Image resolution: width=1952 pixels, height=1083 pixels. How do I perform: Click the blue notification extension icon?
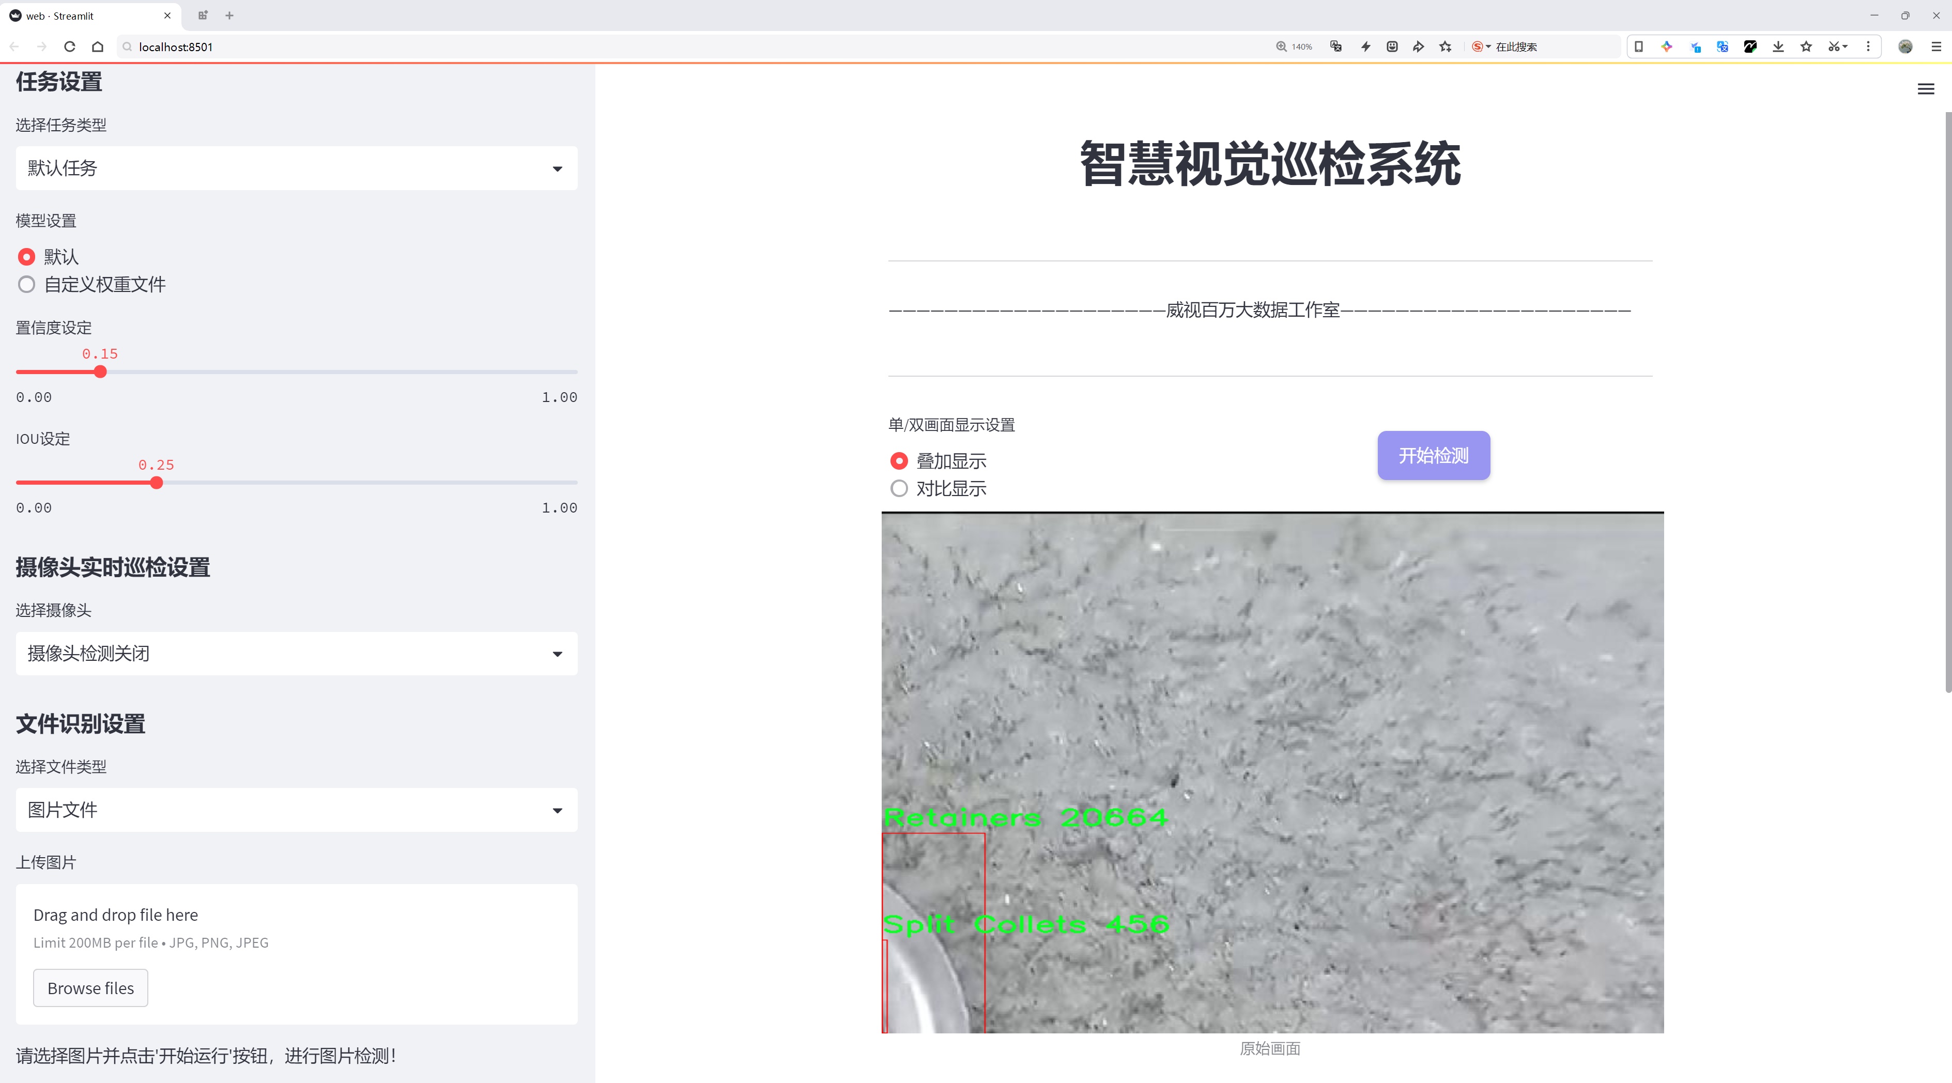1695,47
